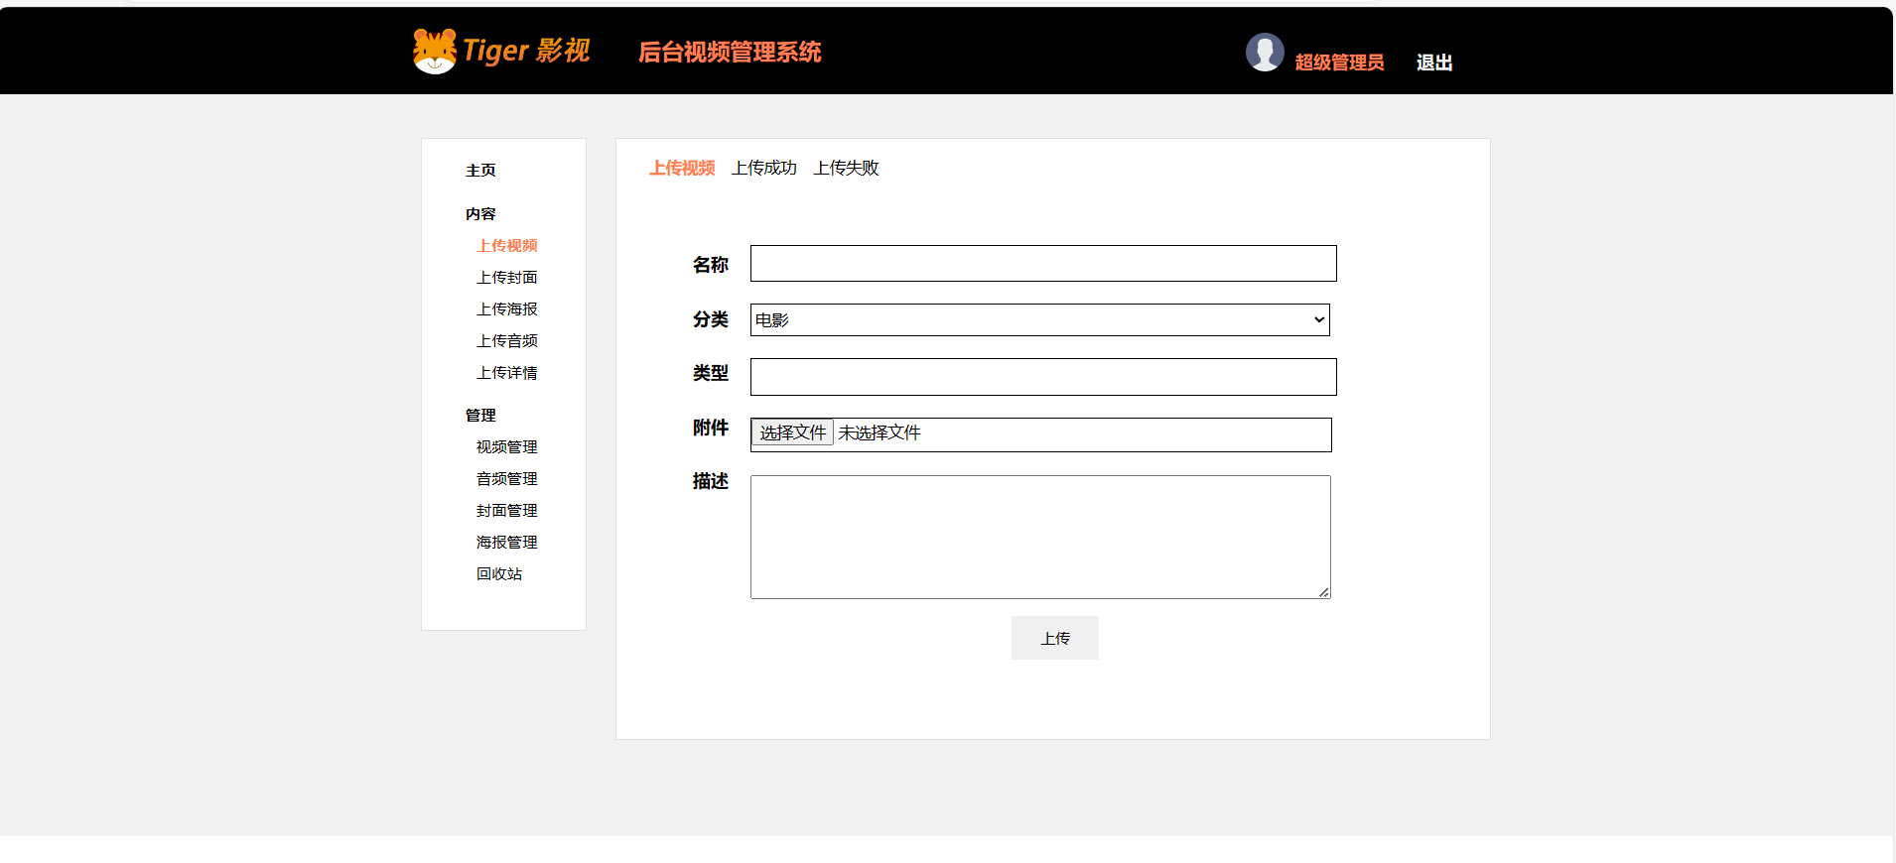Viewport: 1896px width, 863px height.
Task: Switch to the 上传失败 tab
Action: [x=847, y=169]
